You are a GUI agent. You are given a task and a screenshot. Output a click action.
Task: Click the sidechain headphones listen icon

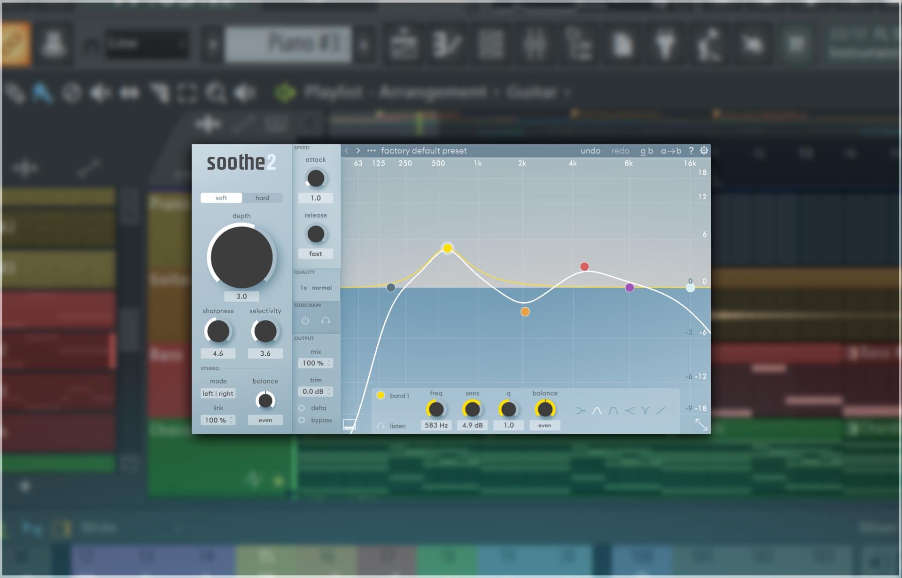(x=326, y=320)
